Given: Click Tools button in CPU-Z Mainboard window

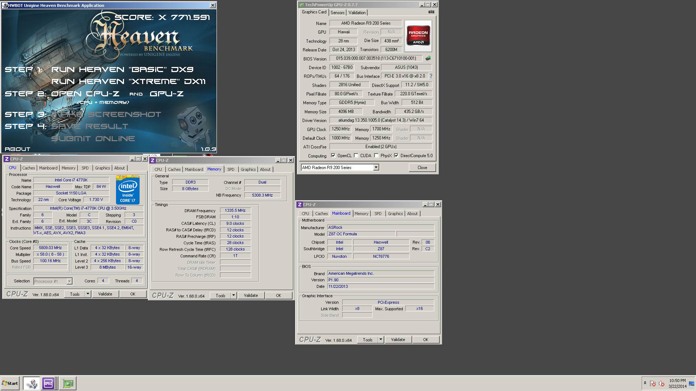Looking at the screenshot, I should [368, 340].
